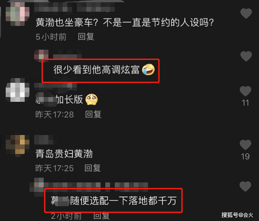Like the comment about 黄渤也坐豪车
Image resolution: width=259 pixels, height=221 pixels.
tap(246, 13)
